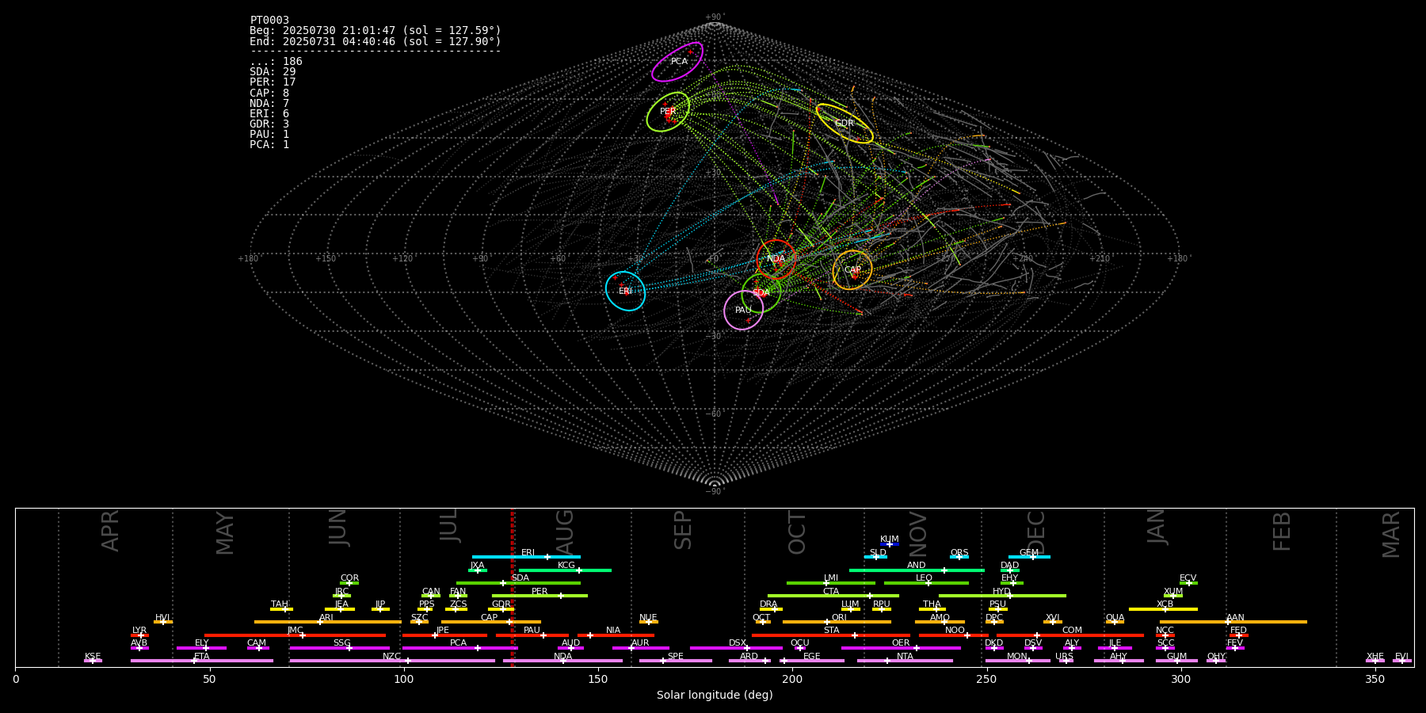The height and width of the screenshot is (713, 1426).
Task: Select the CTA shower bar in the timeline
Action: (x=833, y=596)
